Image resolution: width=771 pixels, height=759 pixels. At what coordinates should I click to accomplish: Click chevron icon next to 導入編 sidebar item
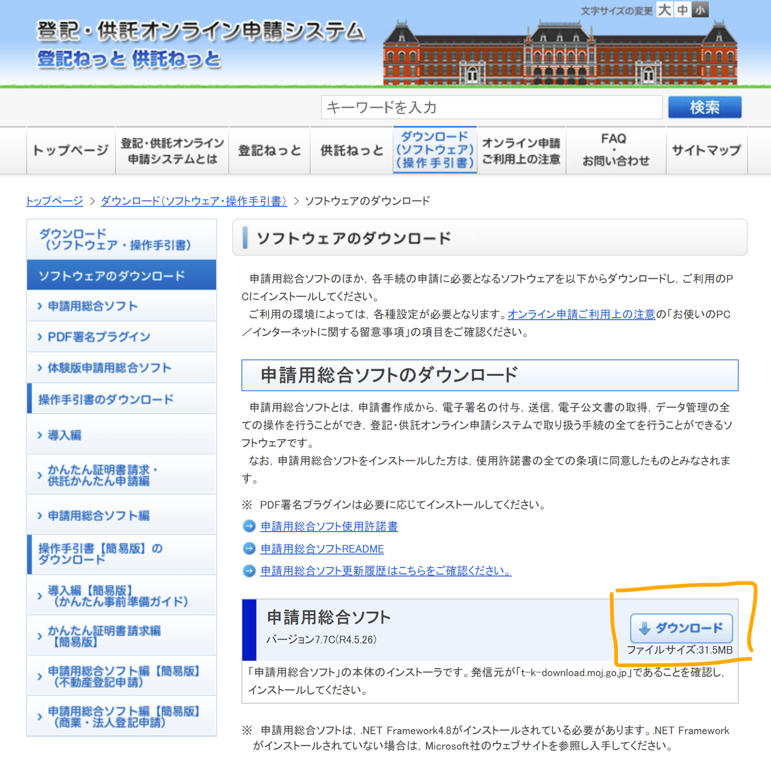[39, 435]
